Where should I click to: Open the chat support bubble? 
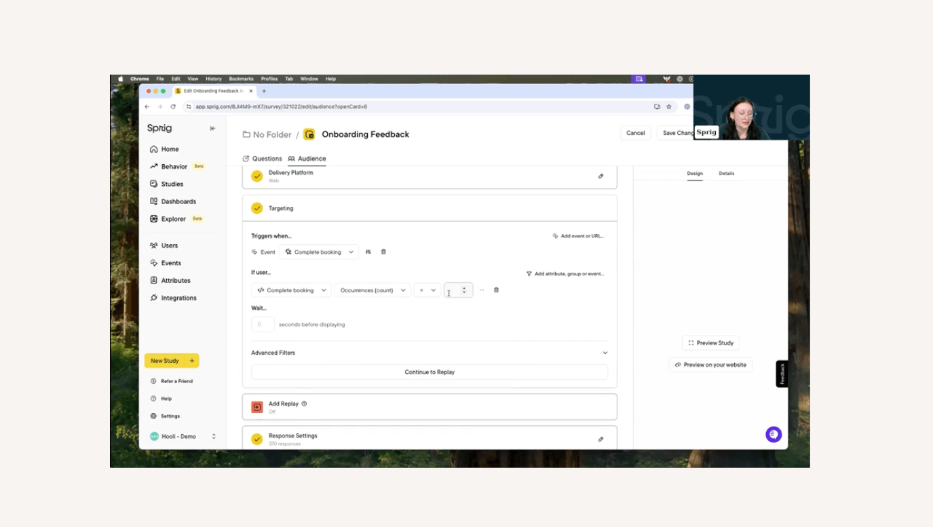coord(773,435)
